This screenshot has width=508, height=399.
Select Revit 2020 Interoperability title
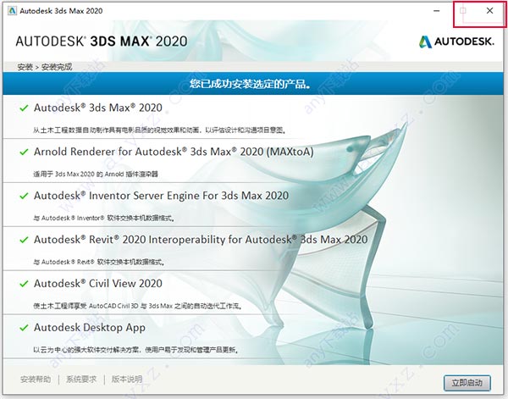click(201, 240)
